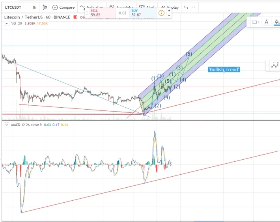Open the border style dropdown
280x222 pixels.
click(x=256, y=22)
